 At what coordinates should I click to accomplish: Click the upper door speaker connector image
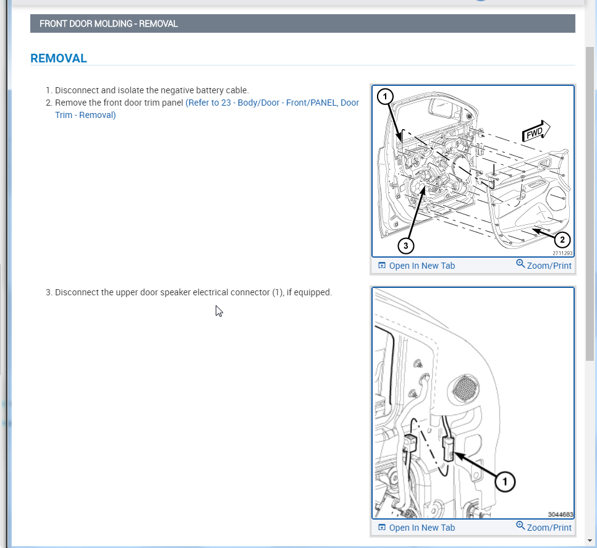[473, 403]
